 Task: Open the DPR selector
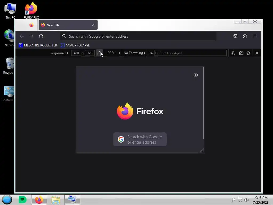point(114,53)
